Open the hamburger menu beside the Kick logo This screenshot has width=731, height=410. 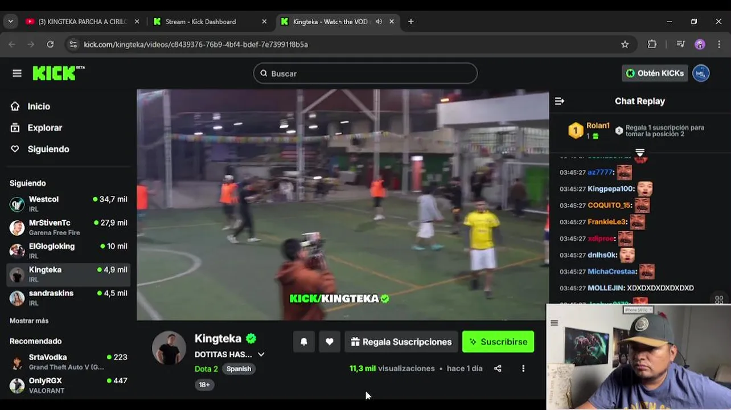pyautogui.click(x=17, y=73)
